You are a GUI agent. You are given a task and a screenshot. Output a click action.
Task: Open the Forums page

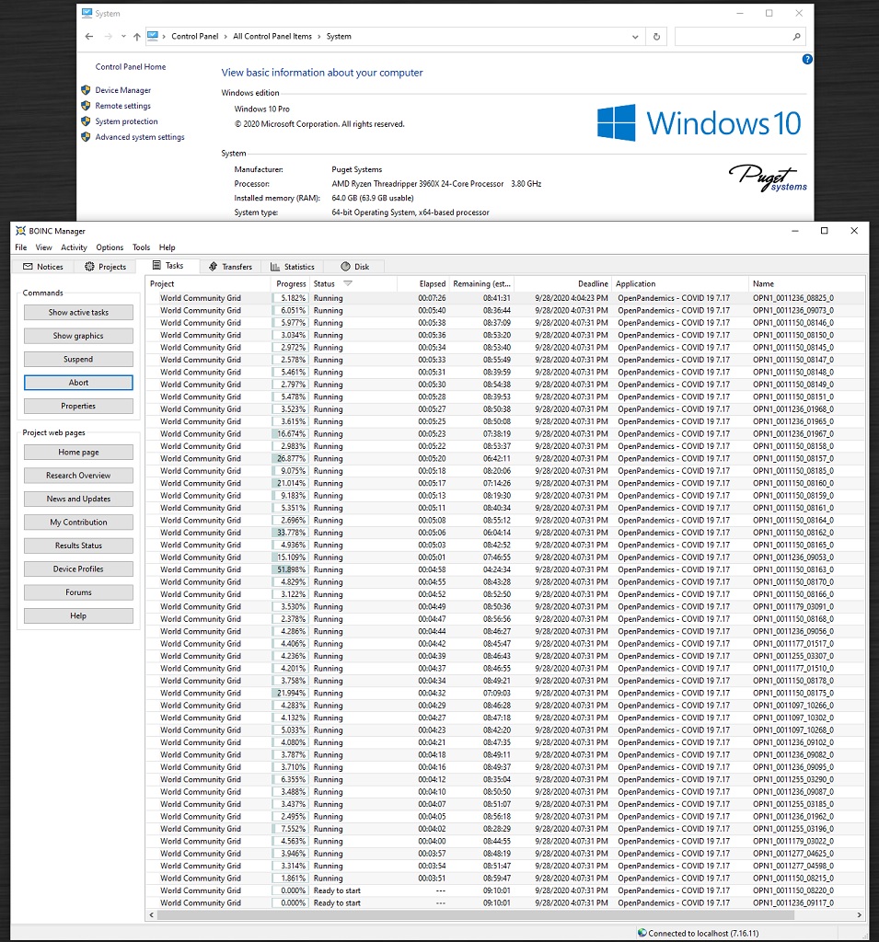pyautogui.click(x=78, y=592)
